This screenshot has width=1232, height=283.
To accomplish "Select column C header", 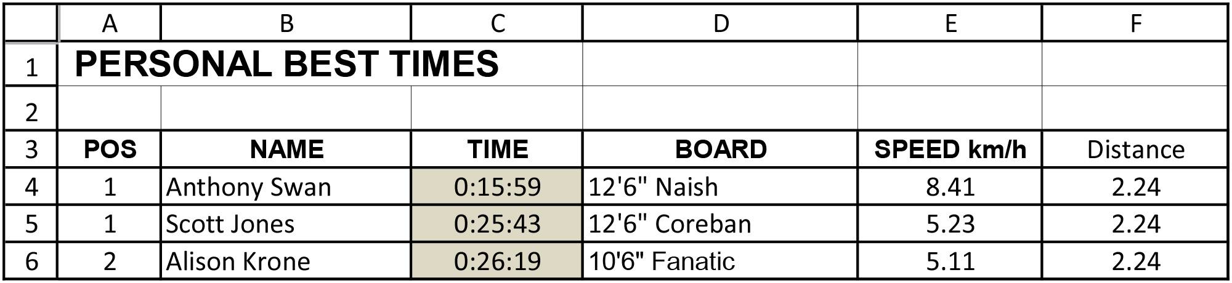I will [x=496, y=23].
